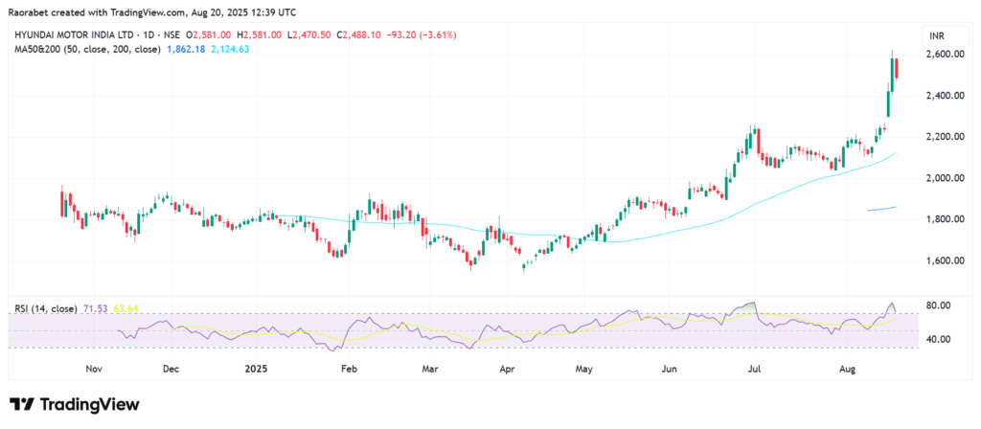Click the short blue 200-day MA line segment

click(x=881, y=208)
